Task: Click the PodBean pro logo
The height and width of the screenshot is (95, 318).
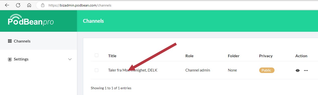Action: 31,20
